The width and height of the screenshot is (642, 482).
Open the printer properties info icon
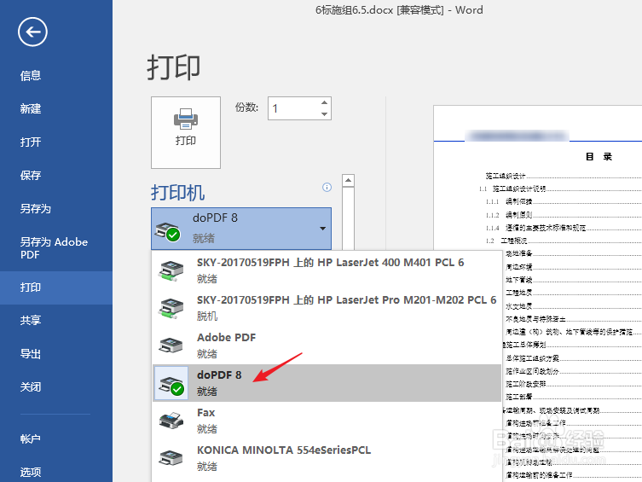(327, 187)
